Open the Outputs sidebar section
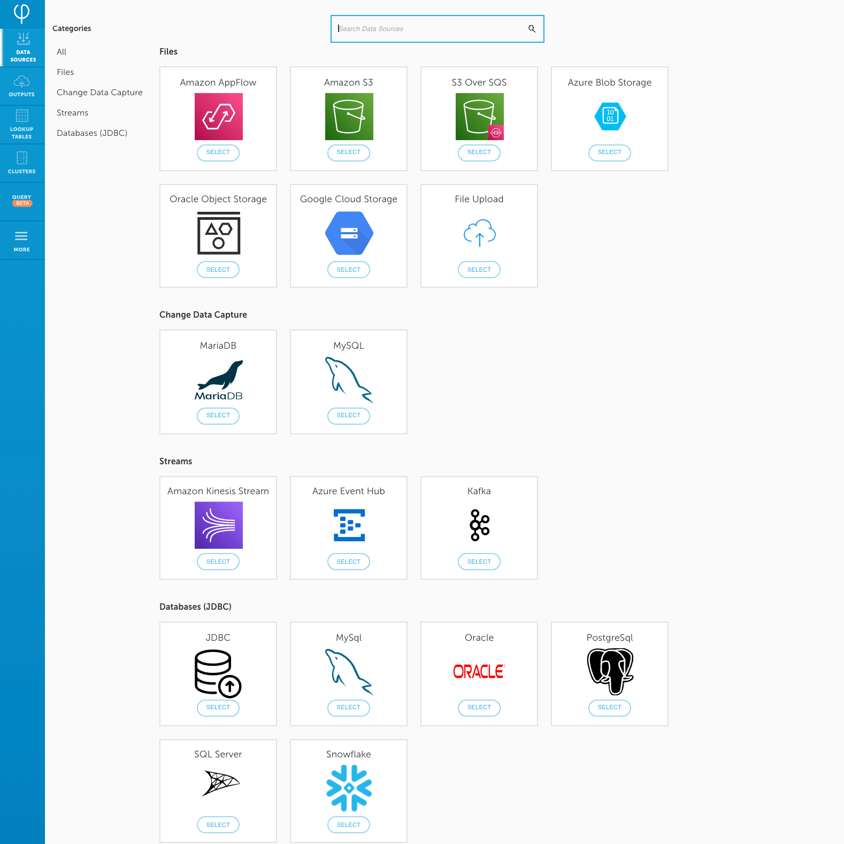844x844 pixels. click(x=22, y=86)
